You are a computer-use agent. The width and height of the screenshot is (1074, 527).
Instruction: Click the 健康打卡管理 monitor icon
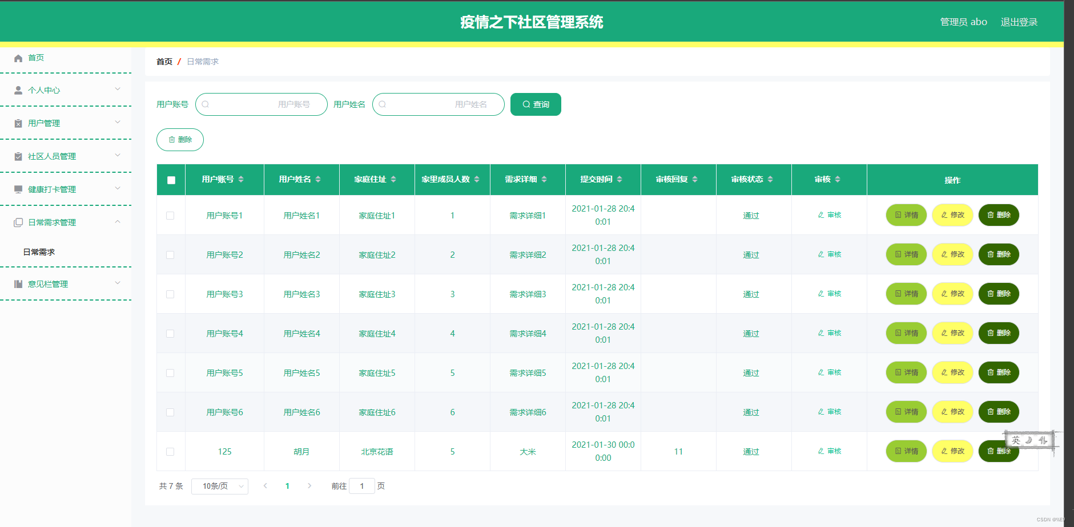18,189
